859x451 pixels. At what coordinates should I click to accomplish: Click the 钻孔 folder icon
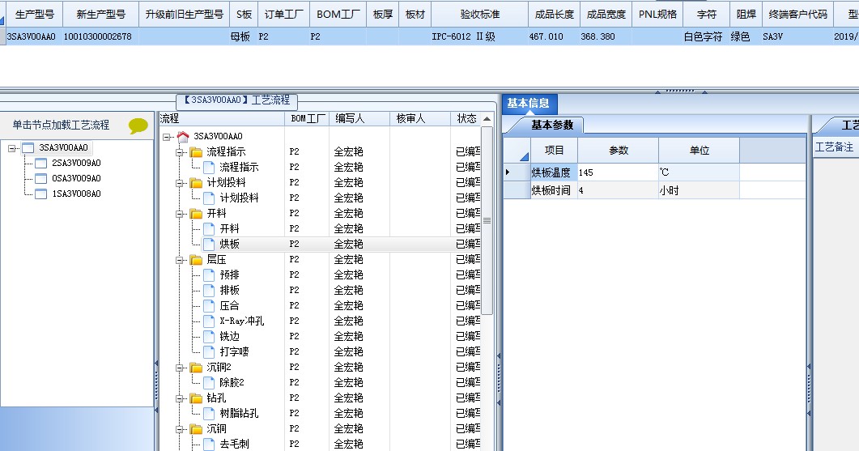coord(196,398)
